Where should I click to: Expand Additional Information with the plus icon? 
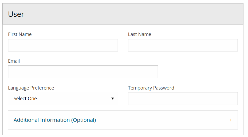click(231, 120)
